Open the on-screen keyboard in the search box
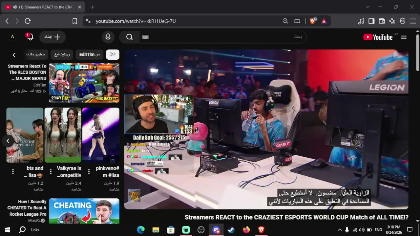The width and height of the screenshot is (420, 236). (x=146, y=37)
